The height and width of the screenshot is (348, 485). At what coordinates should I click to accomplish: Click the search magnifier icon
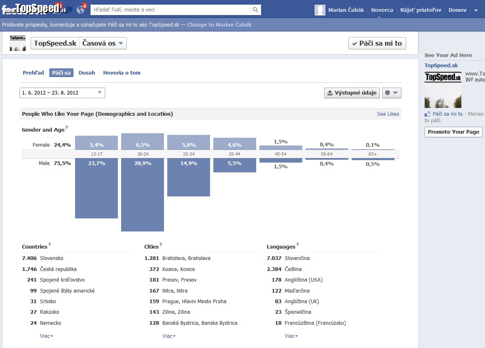tap(255, 10)
